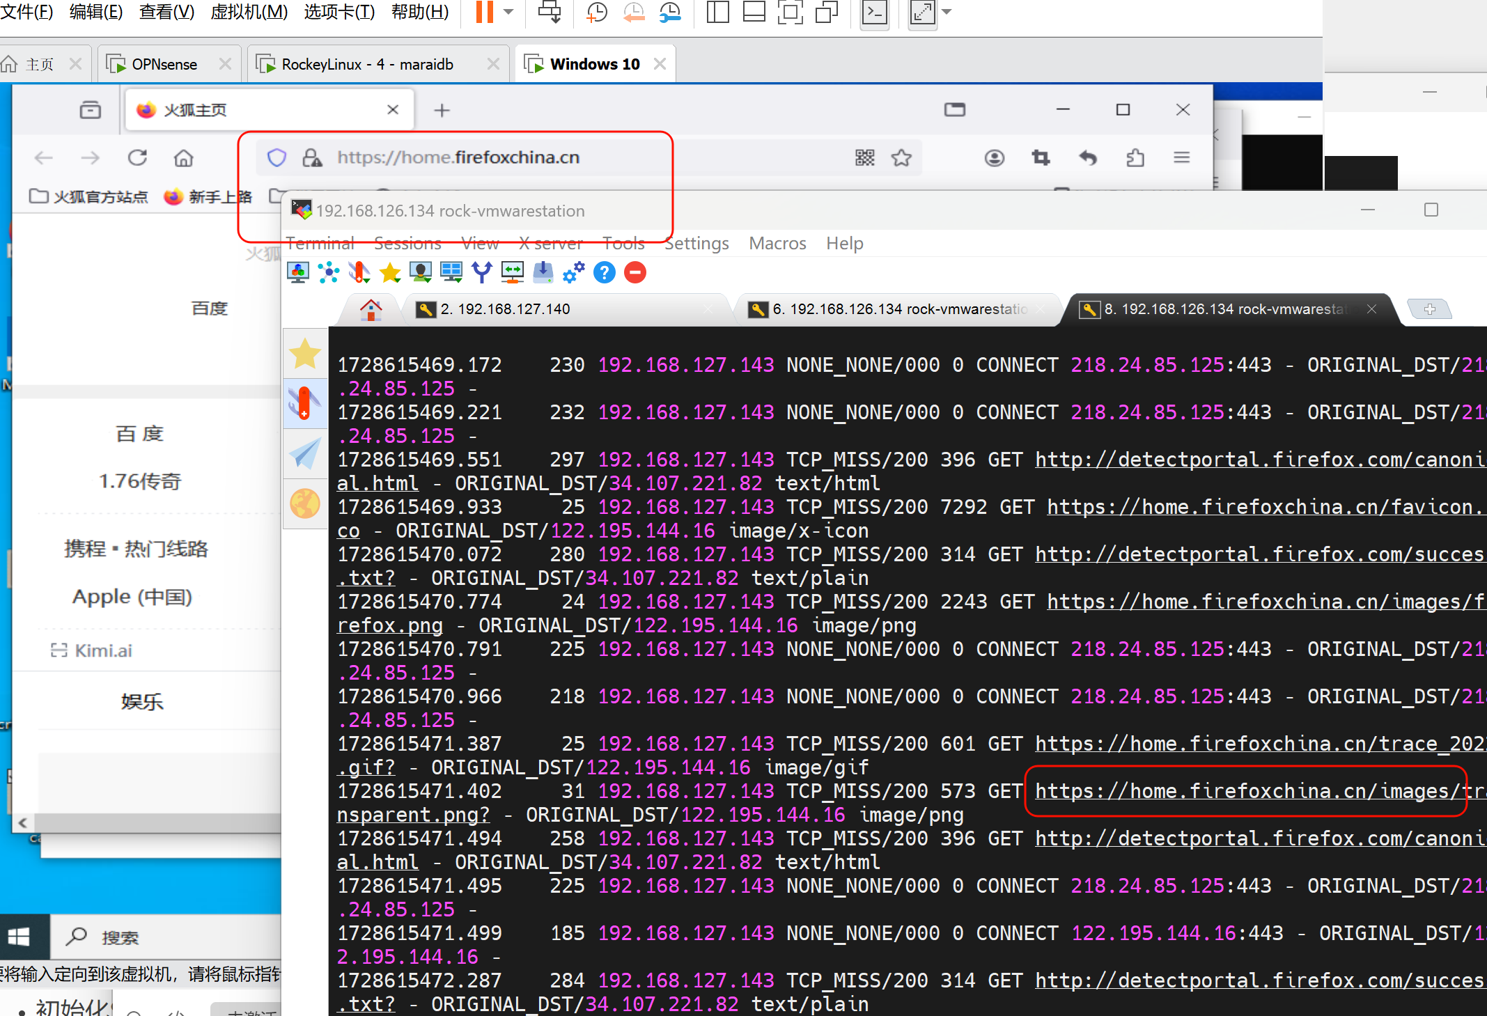Open the Sftp paper-plane sidebar icon
The image size is (1487, 1016).
click(x=305, y=454)
